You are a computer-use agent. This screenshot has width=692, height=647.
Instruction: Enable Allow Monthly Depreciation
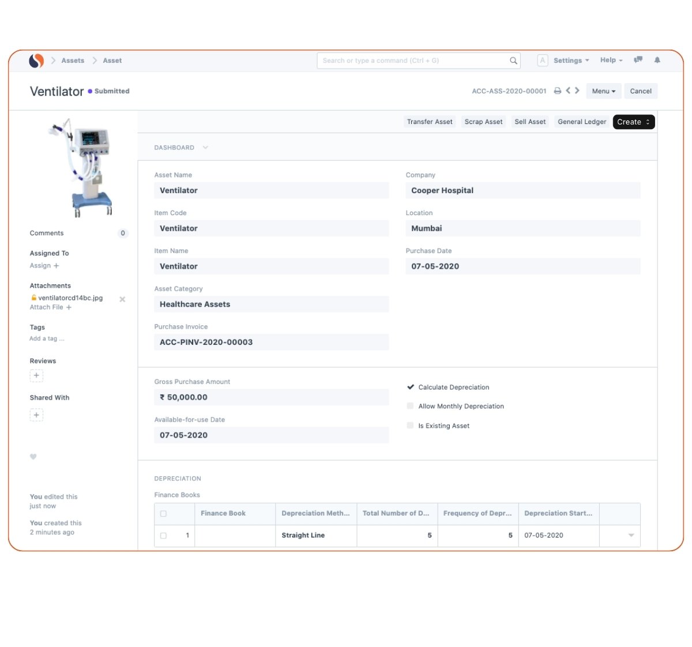411,406
